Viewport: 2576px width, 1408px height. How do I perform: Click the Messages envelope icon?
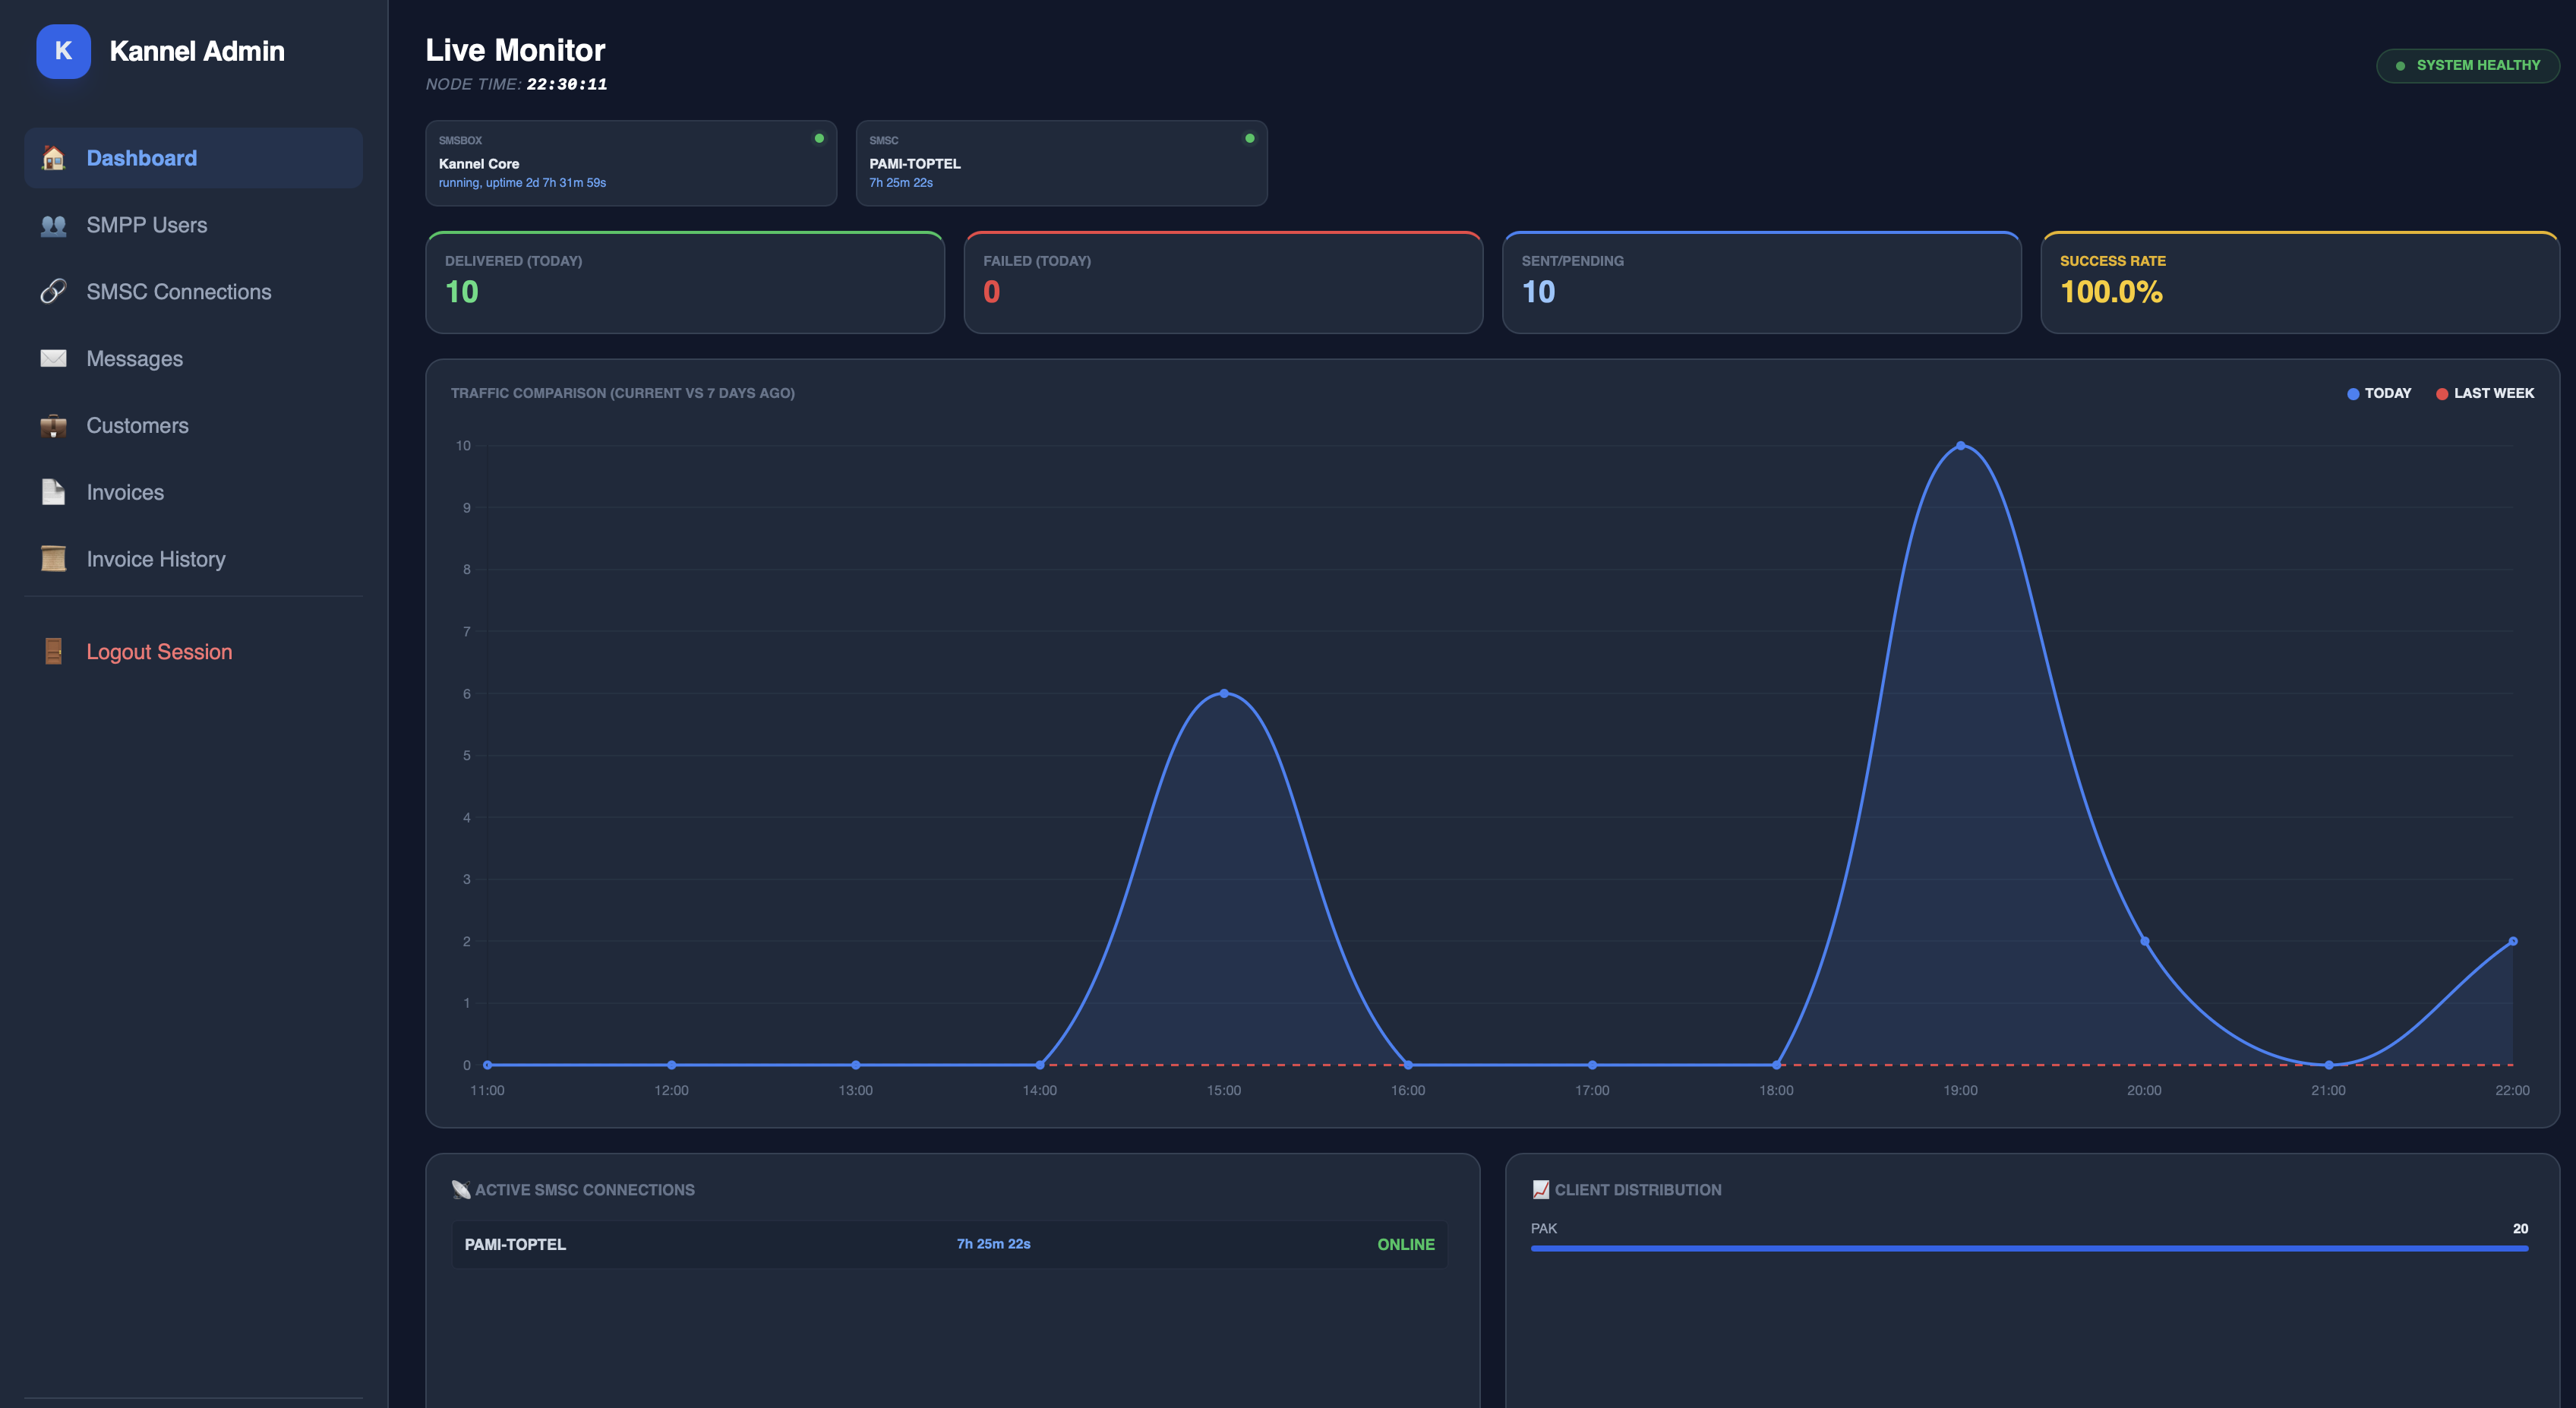tap(53, 358)
